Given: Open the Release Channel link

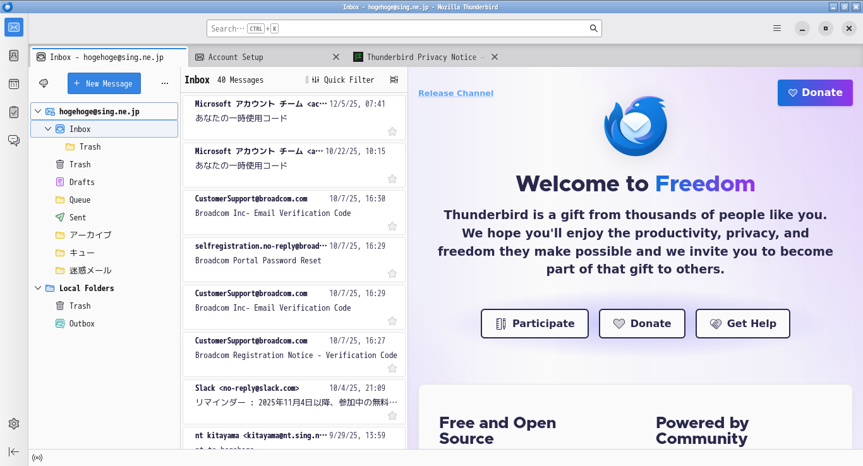Looking at the screenshot, I should [x=456, y=93].
